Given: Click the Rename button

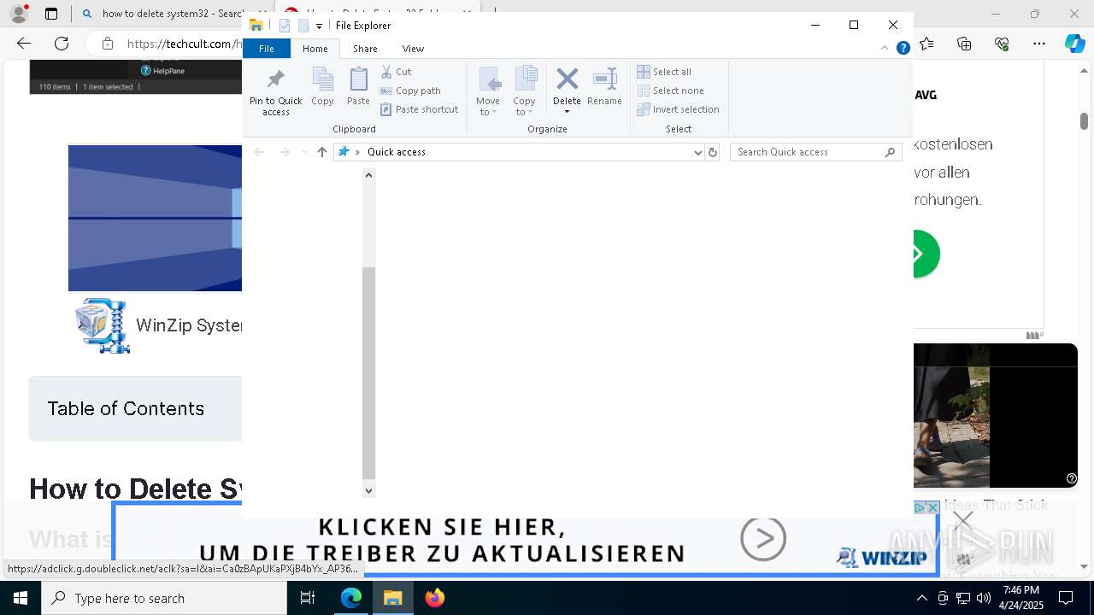Looking at the screenshot, I should [604, 86].
